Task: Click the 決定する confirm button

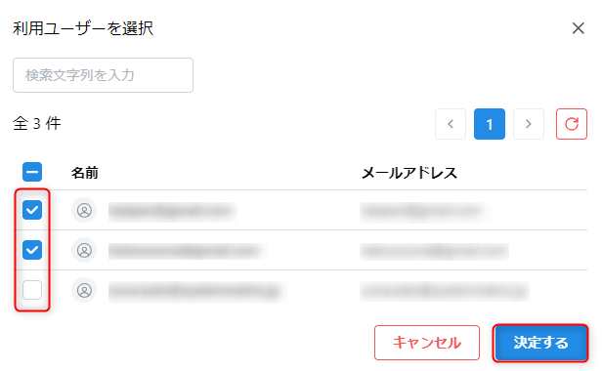Action: (x=540, y=343)
